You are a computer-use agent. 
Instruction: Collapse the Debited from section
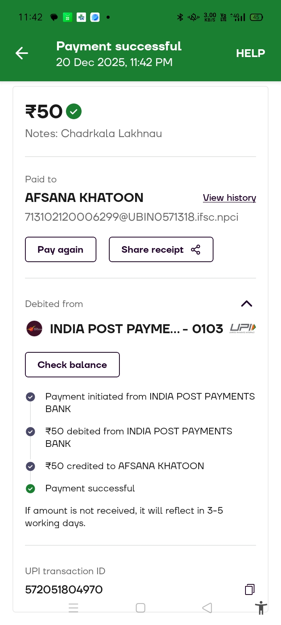pyautogui.click(x=247, y=304)
